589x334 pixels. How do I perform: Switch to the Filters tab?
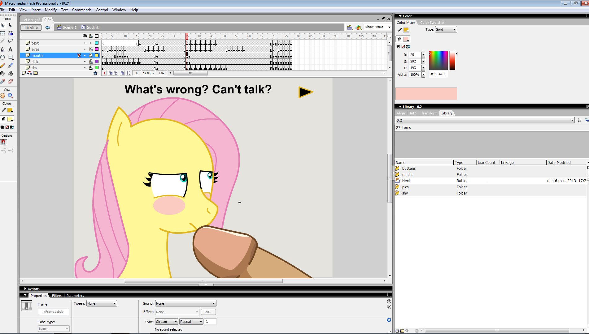[57, 296]
